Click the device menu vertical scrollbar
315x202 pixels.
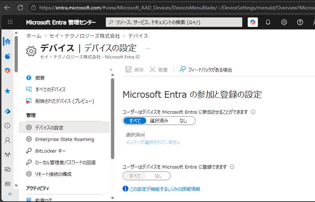coord(112,119)
